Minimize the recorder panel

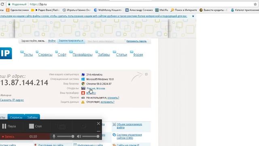[98, 131]
